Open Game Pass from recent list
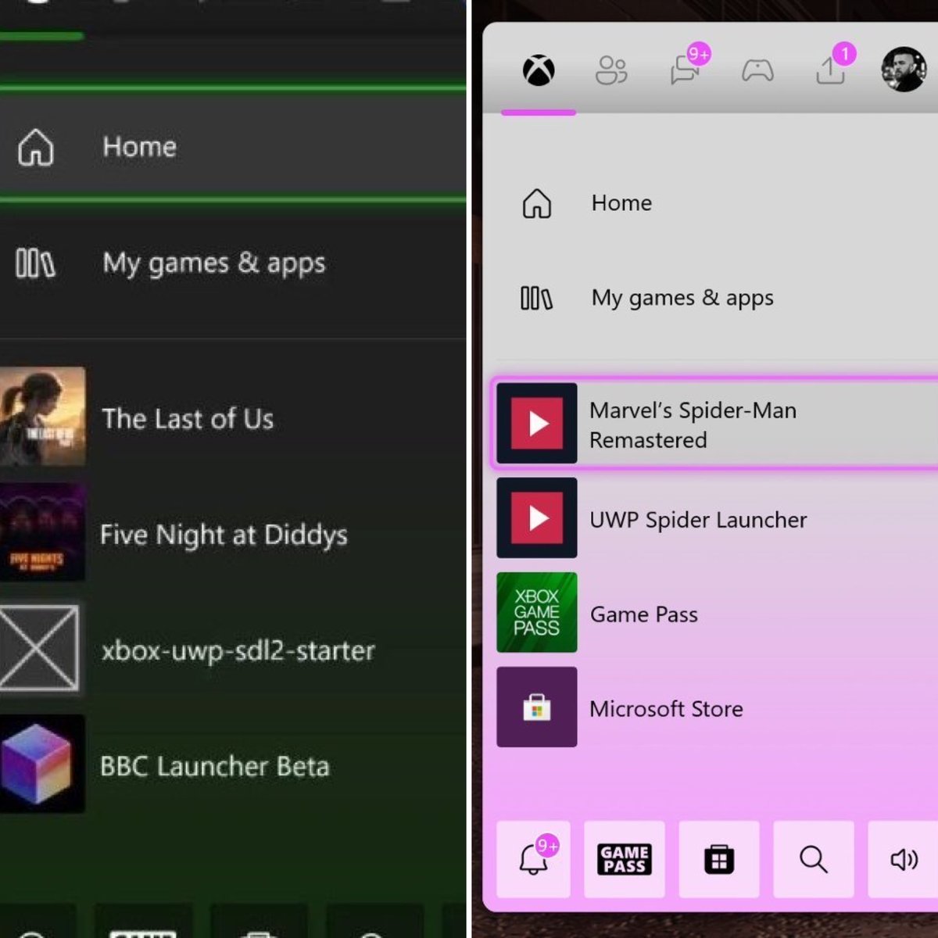This screenshot has width=938, height=938. pyautogui.click(x=715, y=613)
